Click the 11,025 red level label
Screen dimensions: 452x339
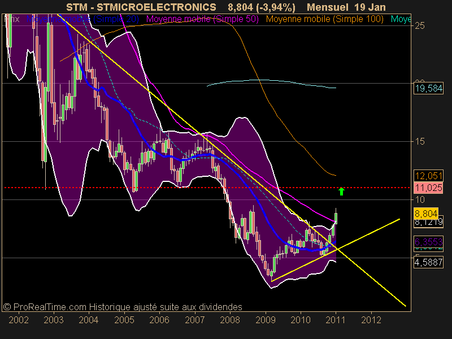(x=429, y=188)
